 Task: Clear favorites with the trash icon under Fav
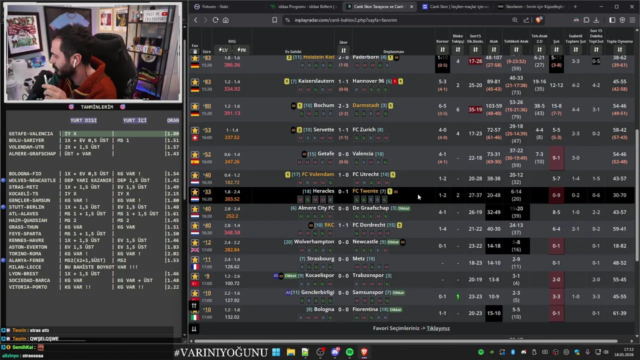(195, 51)
